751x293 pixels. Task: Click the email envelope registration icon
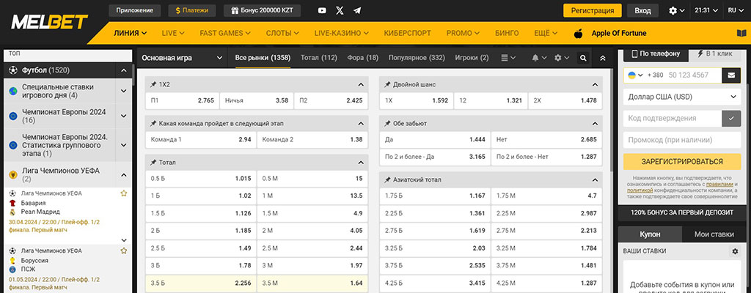[731, 75]
